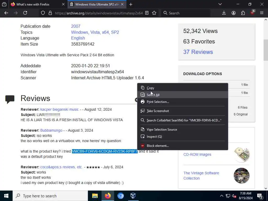Open the Vintage Software Collection thumbnail

[242, 176]
